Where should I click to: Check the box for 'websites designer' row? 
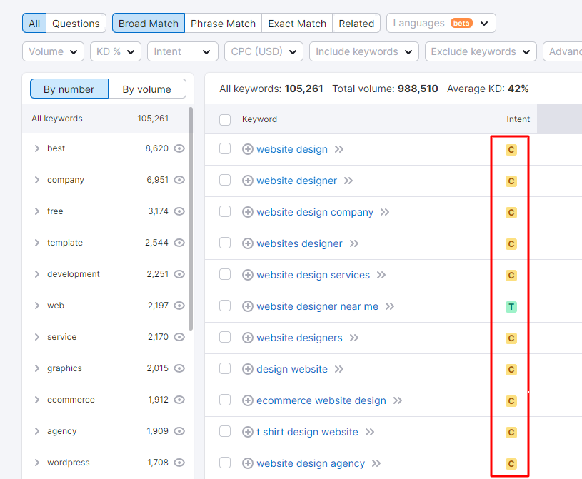(x=225, y=243)
